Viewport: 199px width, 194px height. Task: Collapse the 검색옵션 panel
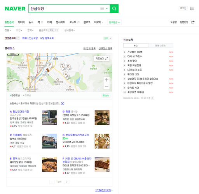(x=114, y=22)
